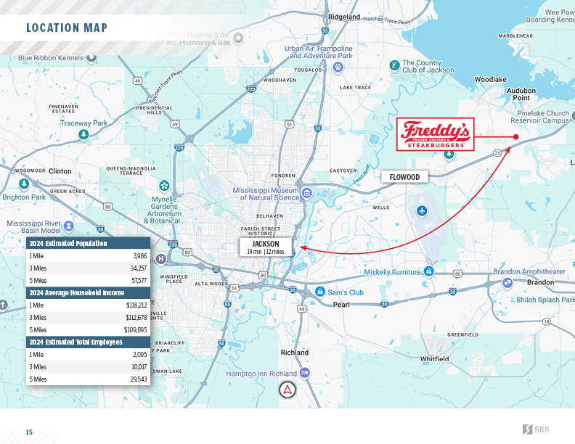Image resolution: width=575 pixels, height=444 pixels.
Task: Select the 2024 Estimated Population header
Action: [x=89, y=243]
